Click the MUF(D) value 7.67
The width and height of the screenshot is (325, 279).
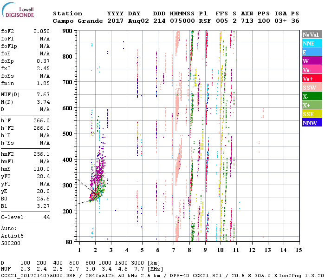click(43, 95)
